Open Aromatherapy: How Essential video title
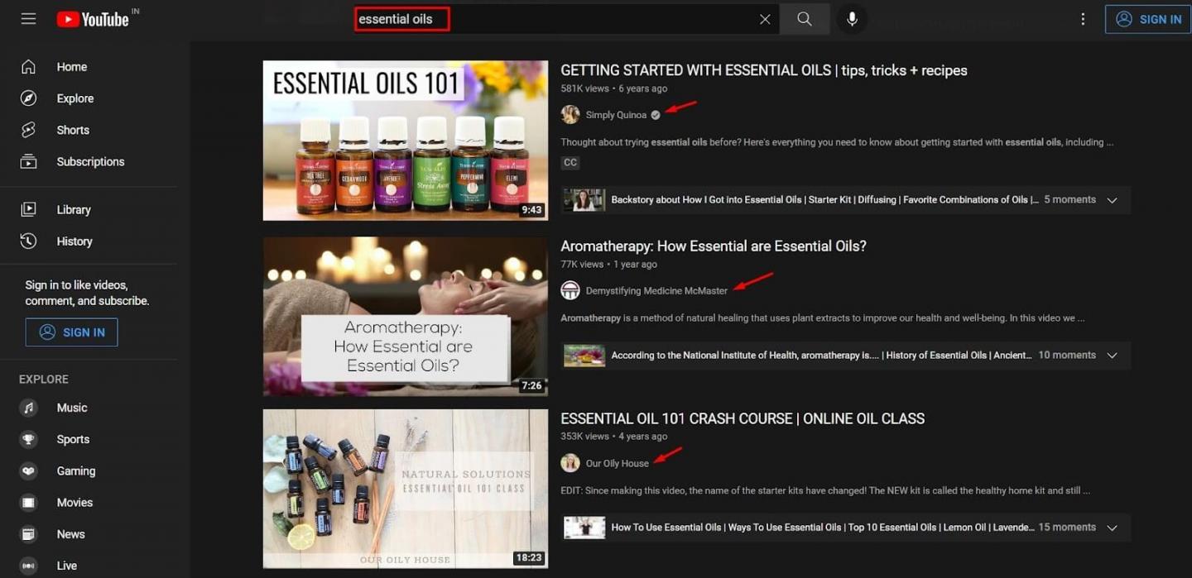1192x578 pixels. coord(713,246)
